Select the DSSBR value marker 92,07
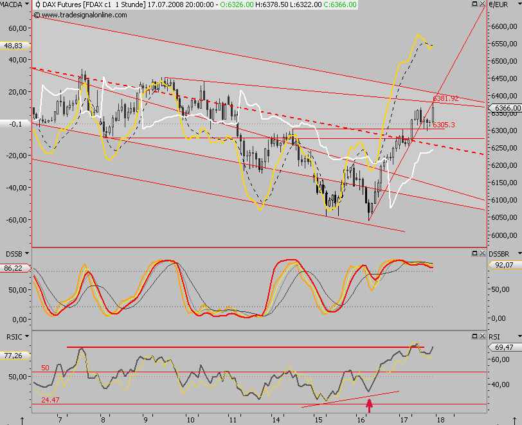 tap(505, 265)
